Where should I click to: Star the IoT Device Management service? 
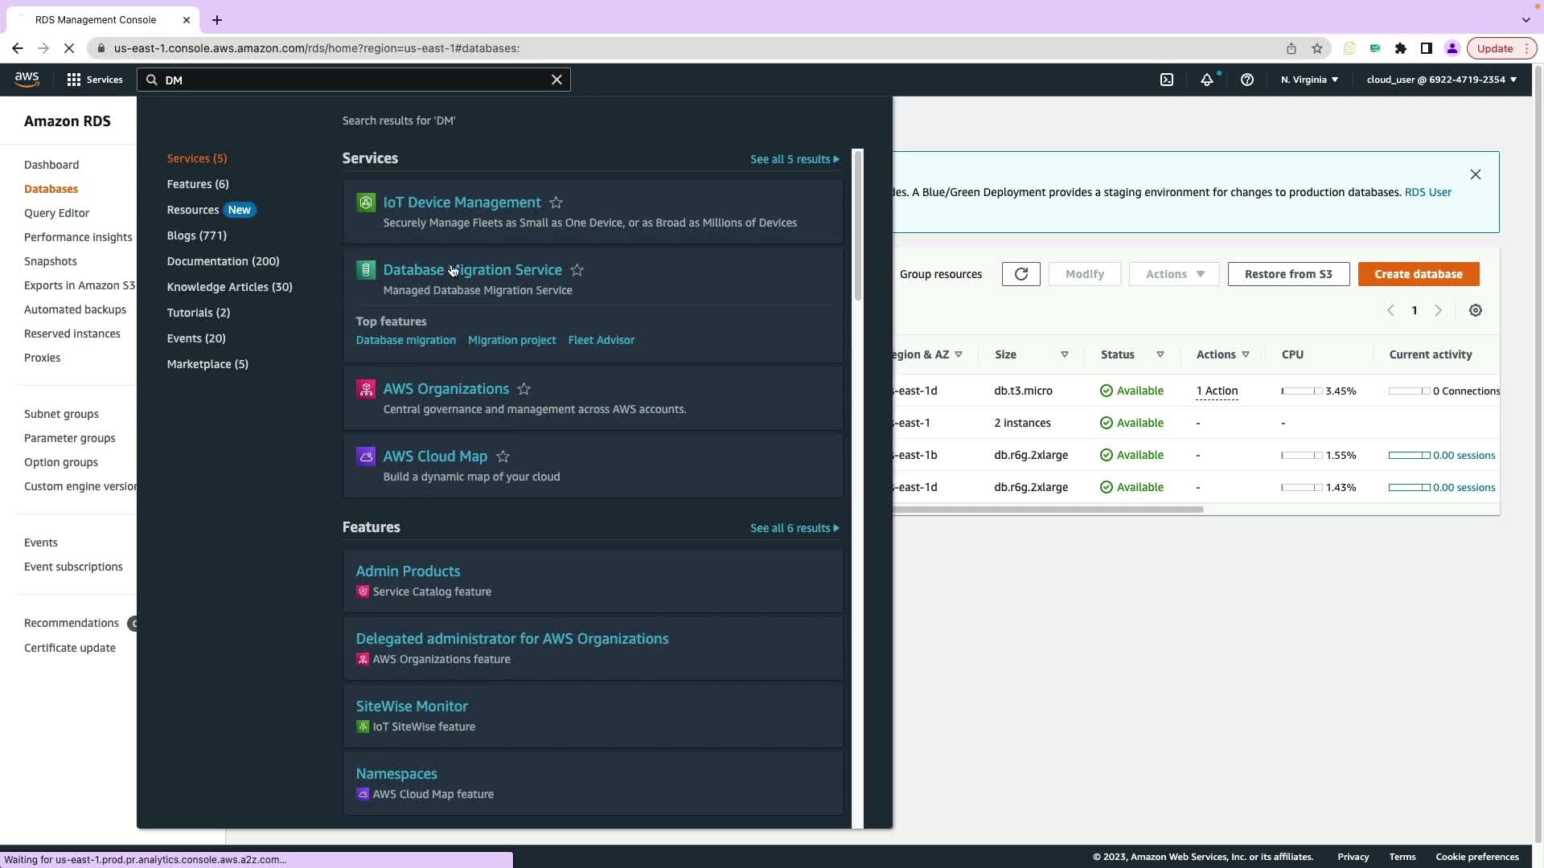click(556, 203)
